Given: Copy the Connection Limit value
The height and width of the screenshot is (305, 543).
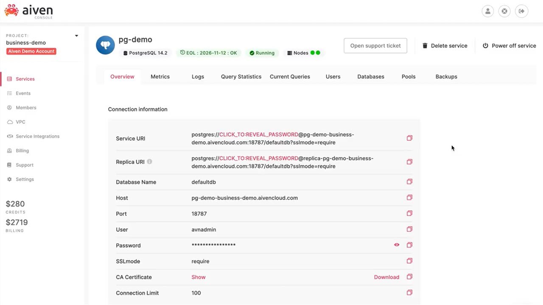Looking at the screenshot, I should click(409, 292).
